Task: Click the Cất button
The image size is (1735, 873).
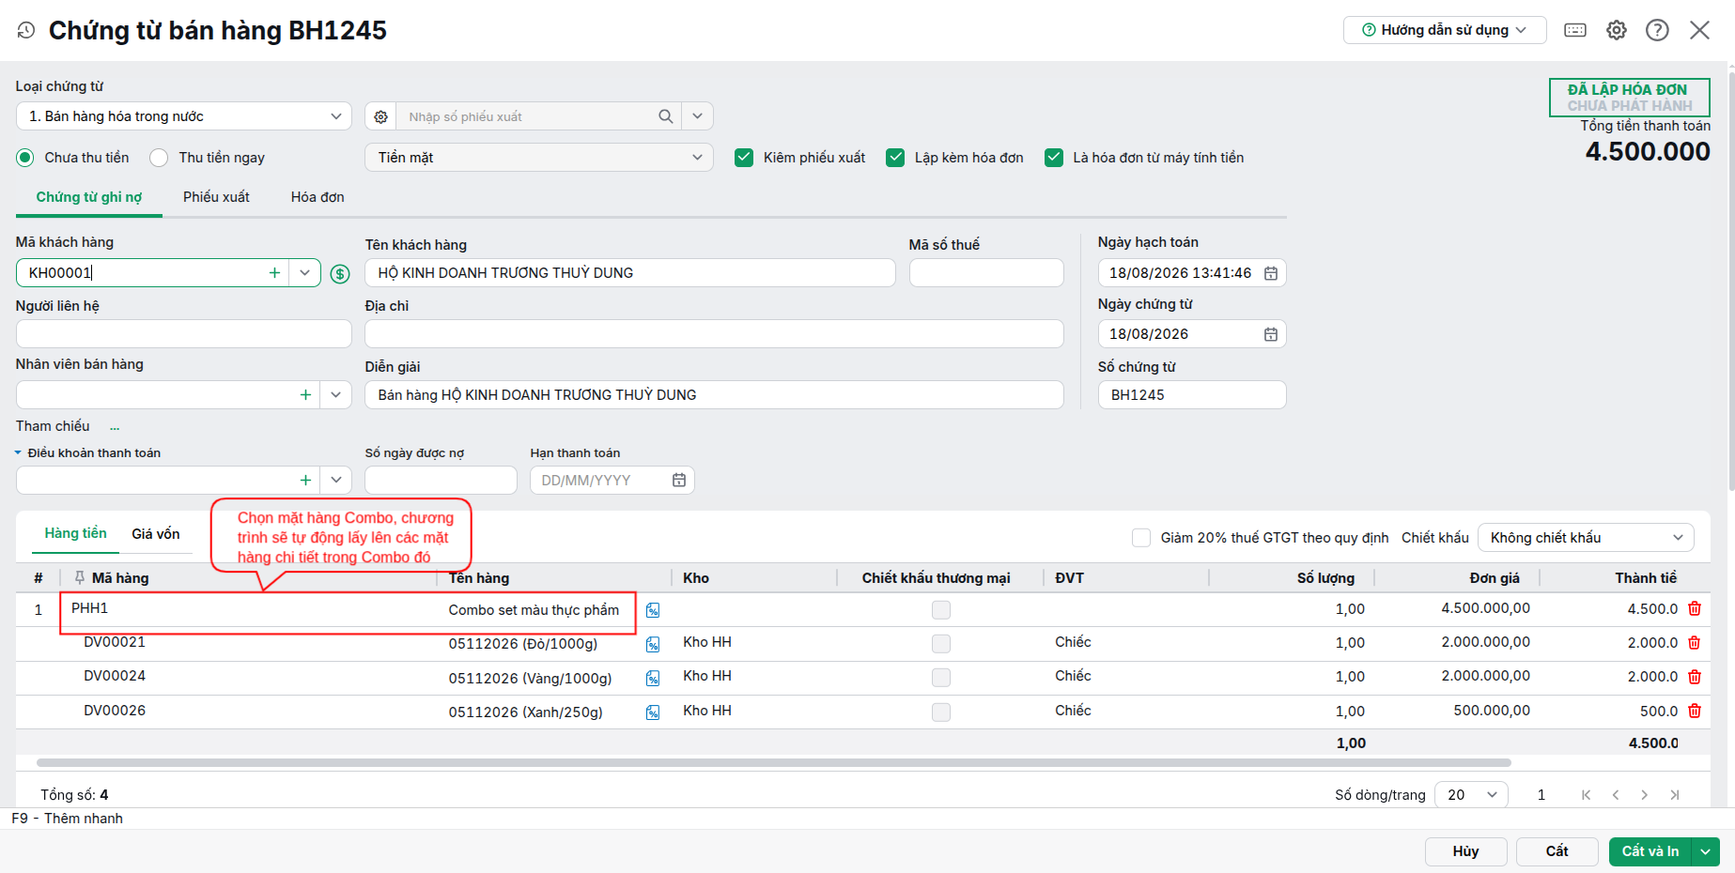Action: [1557, 851]
